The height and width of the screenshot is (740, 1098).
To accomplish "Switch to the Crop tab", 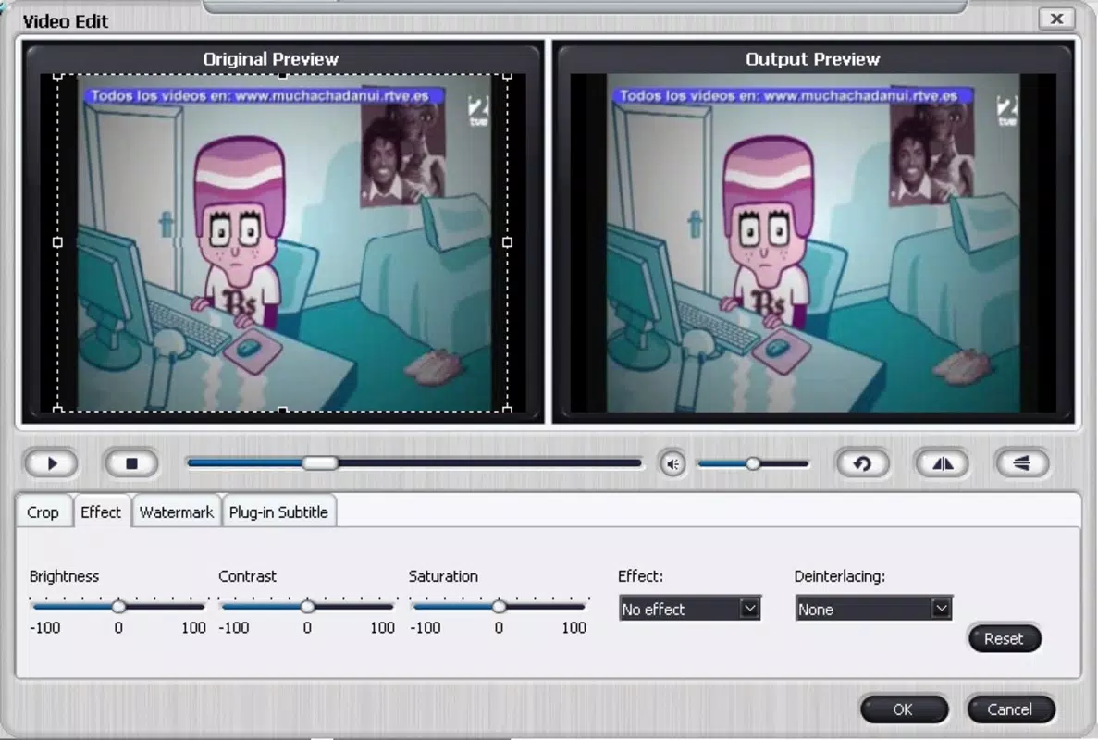I will pyautogui.click(x=43, y=512).
